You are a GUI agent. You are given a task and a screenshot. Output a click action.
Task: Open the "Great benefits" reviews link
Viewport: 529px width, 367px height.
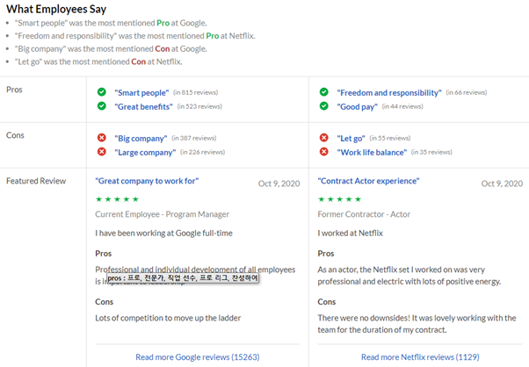144,106
